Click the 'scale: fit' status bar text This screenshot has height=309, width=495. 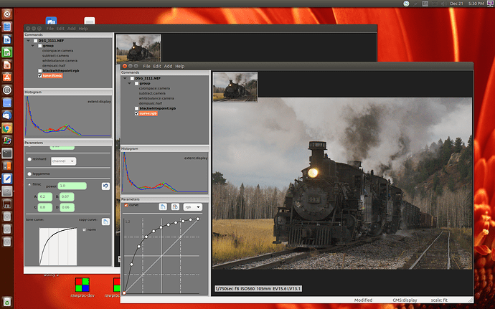pyautogui.click(x=439, y=300)
